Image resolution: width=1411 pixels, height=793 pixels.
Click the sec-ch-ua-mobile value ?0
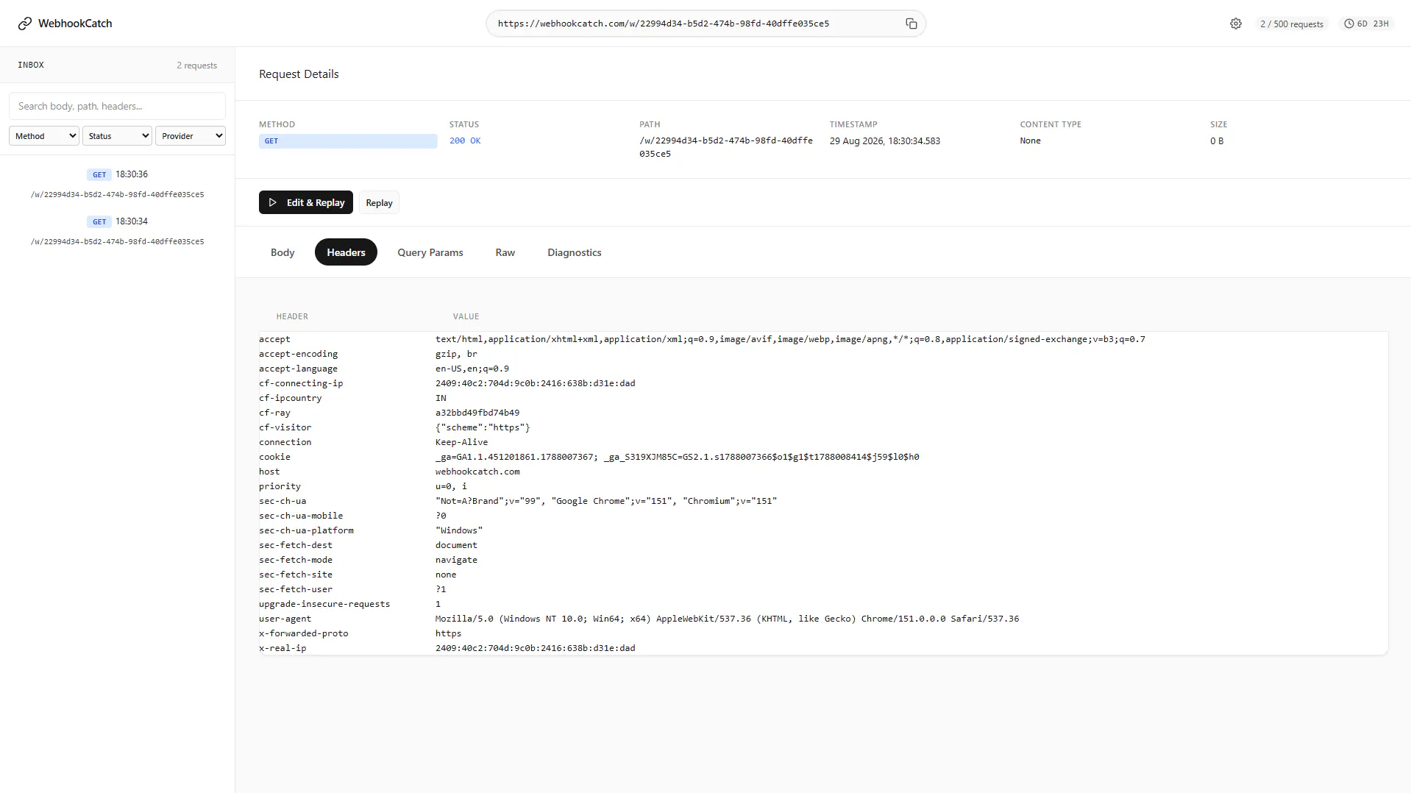coord(441,516)
